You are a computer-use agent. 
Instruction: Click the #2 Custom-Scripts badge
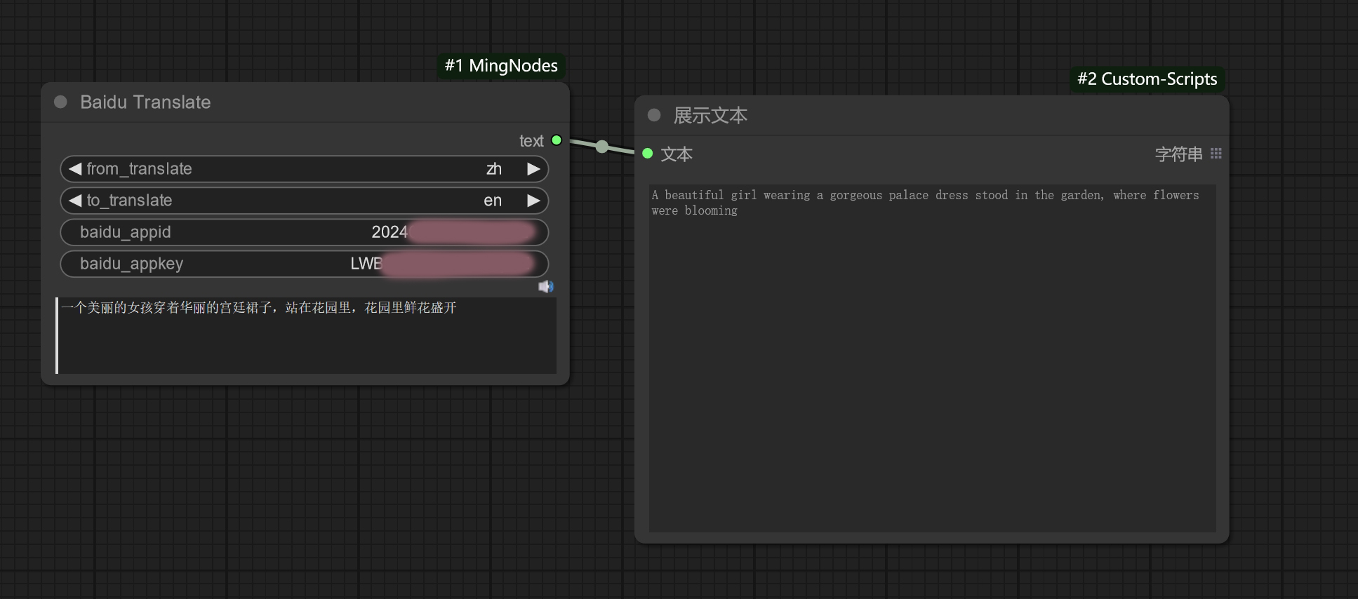[x=1147, y=79]
